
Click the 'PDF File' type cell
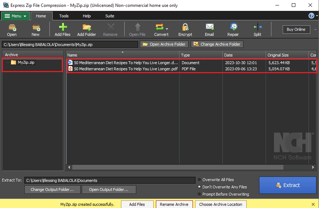[x=189, y=69]
